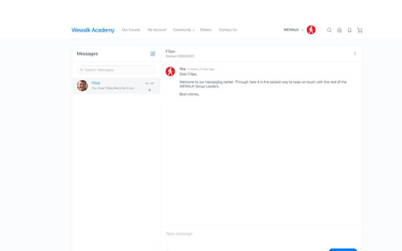Click the Search Messages field
The height and width of the screenshot is (251, 402).
(x=116, y=70)
